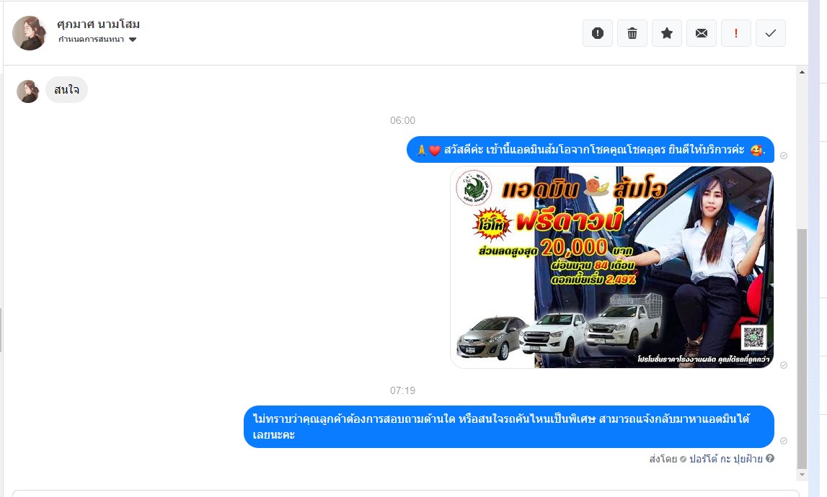This screenshot has width=827, height=497.
Task: Click delivered status icon beside last message
Action: pos(784,441)
